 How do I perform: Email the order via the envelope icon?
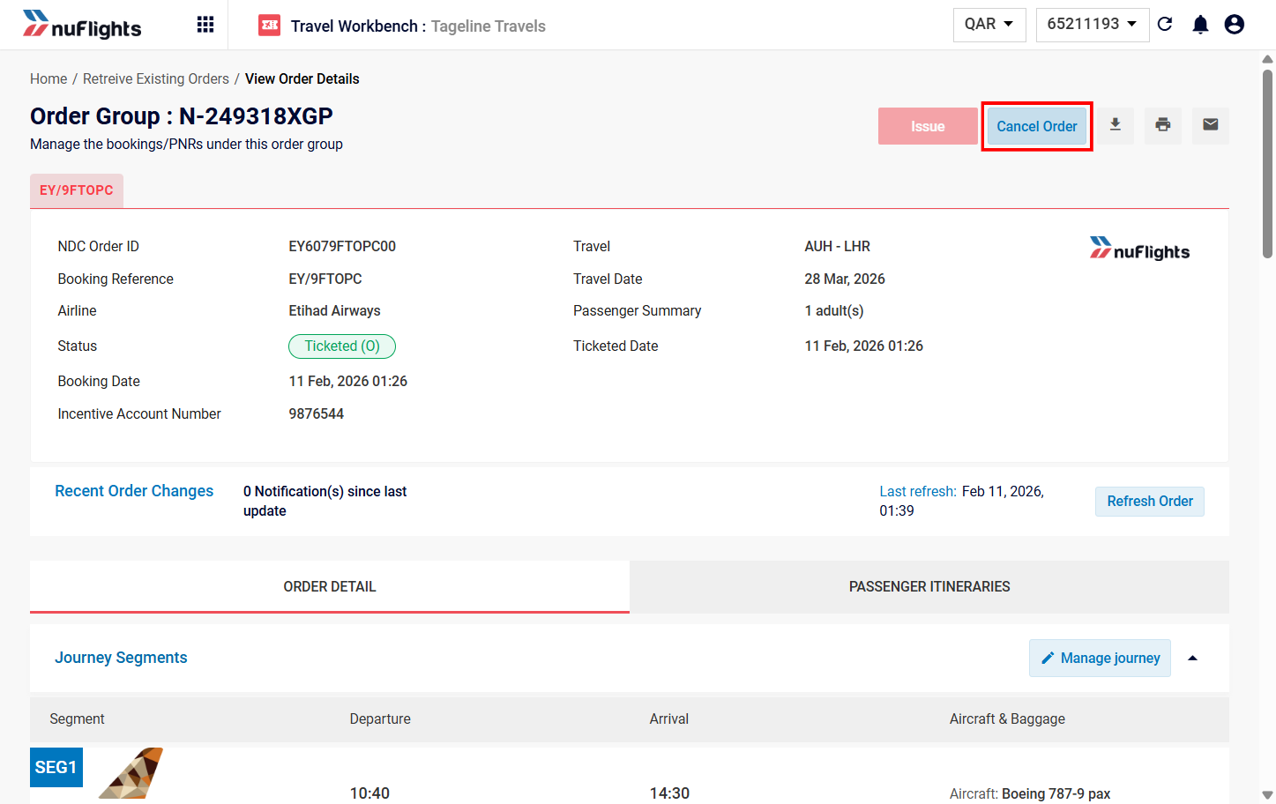point(1211,125)
